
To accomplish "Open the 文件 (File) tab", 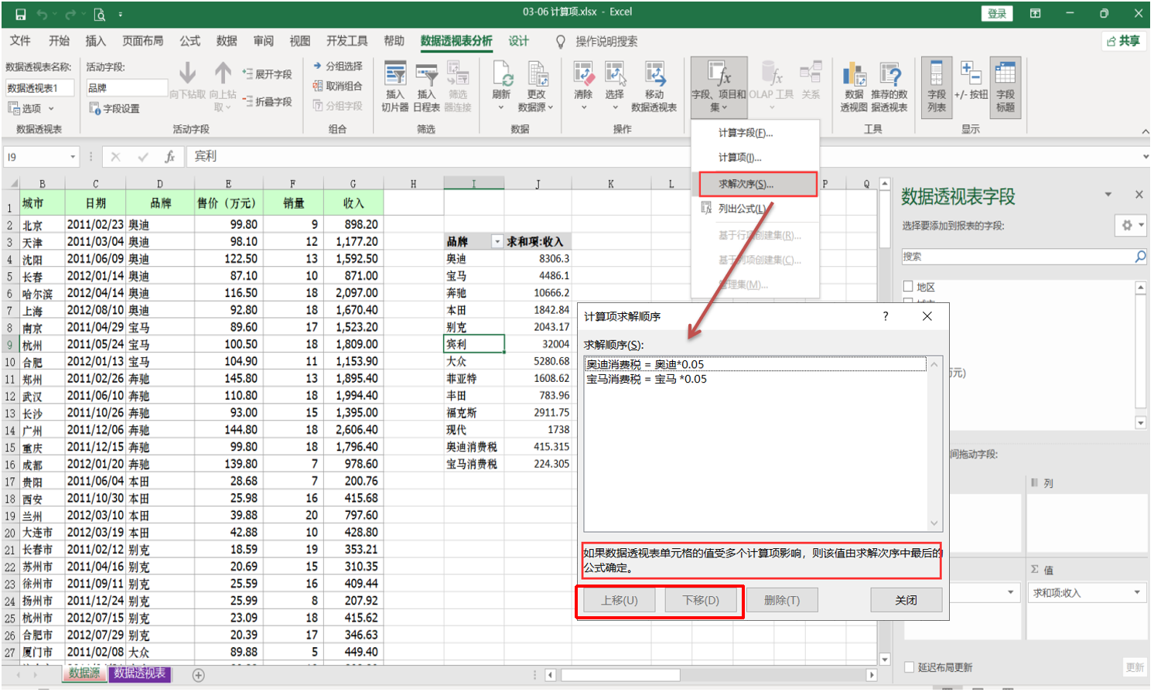I will (20, 41).
